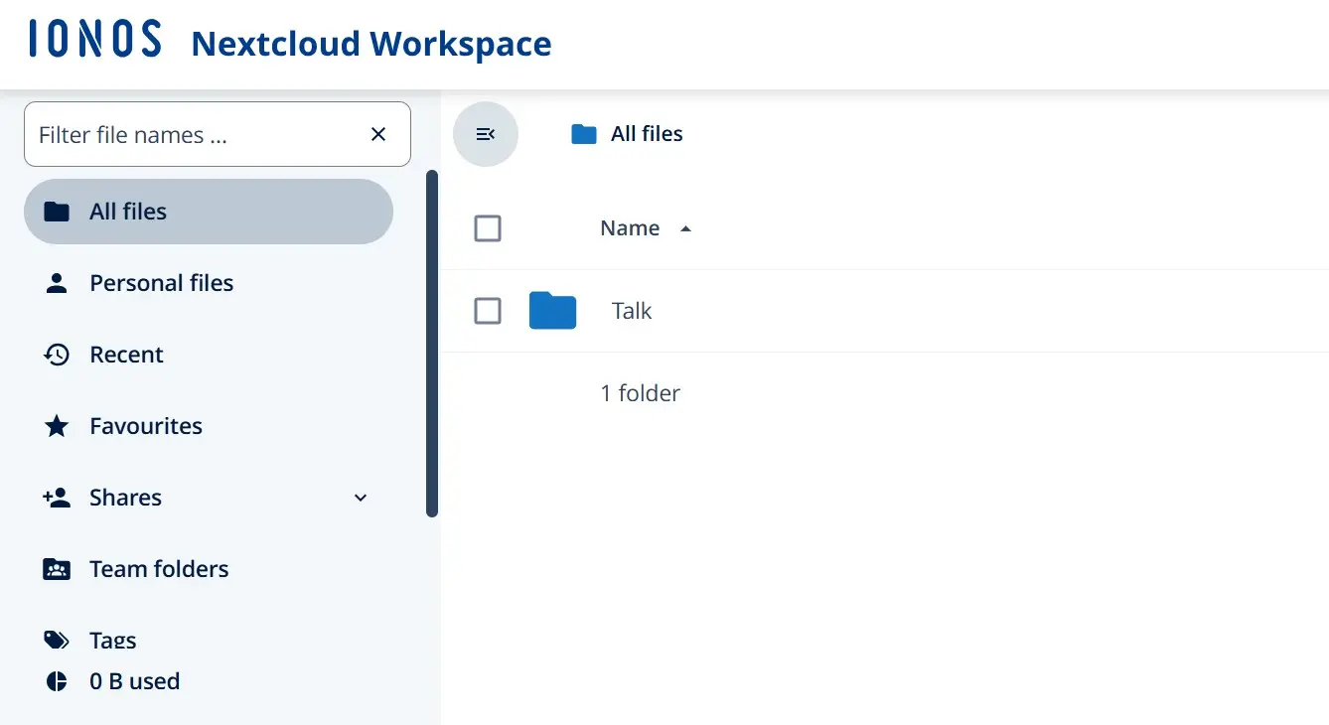Screen dimensions: 1329x725
Task: Select Recent in the navigation sidebar
Action: point(126,354)
